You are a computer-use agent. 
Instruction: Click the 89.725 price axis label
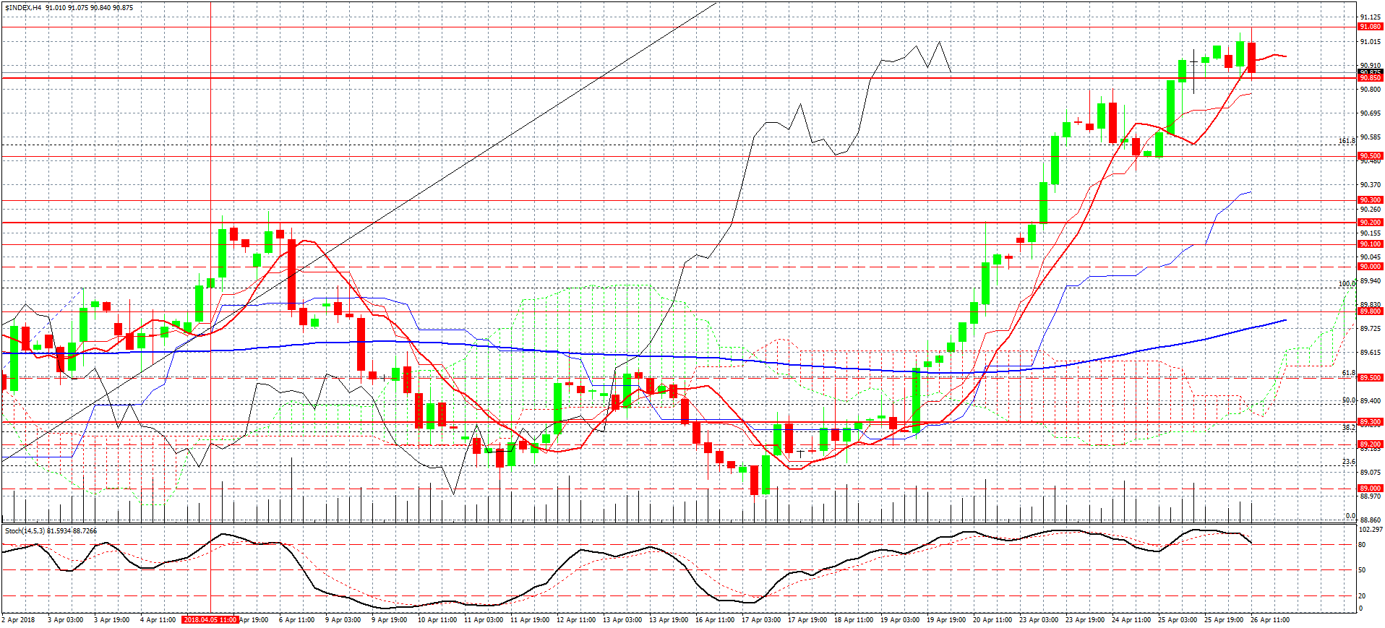1371,329
